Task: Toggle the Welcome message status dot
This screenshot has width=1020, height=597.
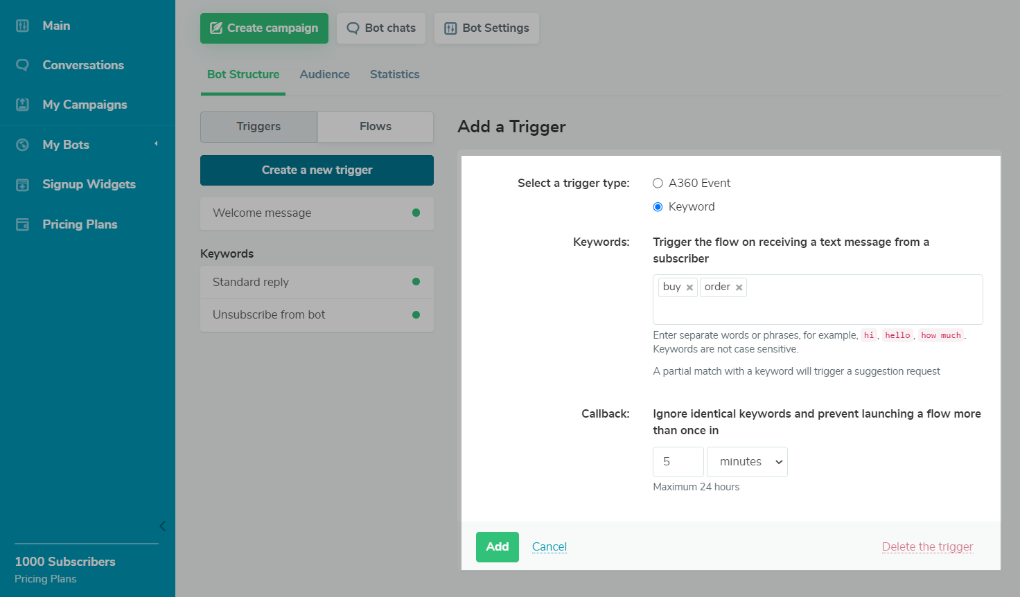Action: tap(416, 213)
